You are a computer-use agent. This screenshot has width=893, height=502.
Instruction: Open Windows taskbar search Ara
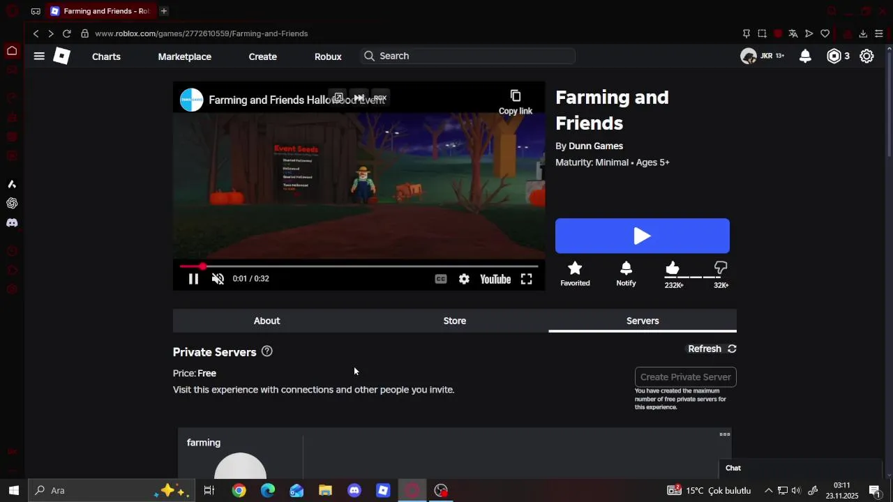point(112,490)
